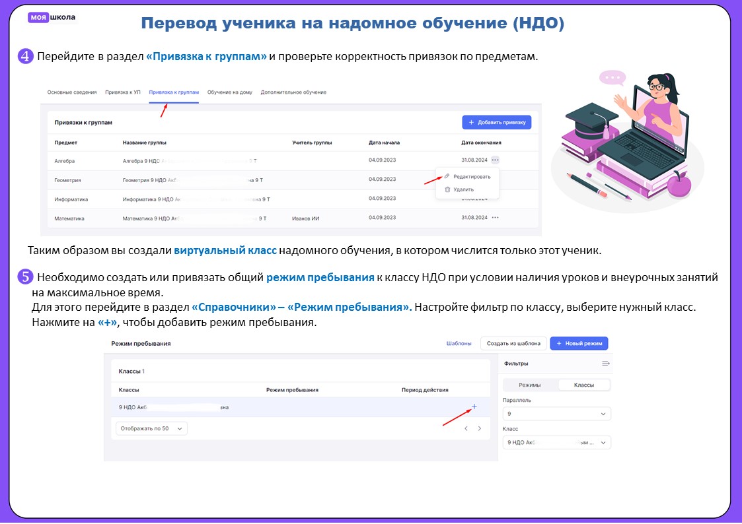Click the Геометрия 9 НДО group name
This screenshot has height=524, width=742.
[192, 180]
